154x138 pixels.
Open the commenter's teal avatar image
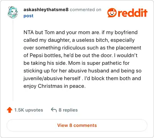click(13, 12)
